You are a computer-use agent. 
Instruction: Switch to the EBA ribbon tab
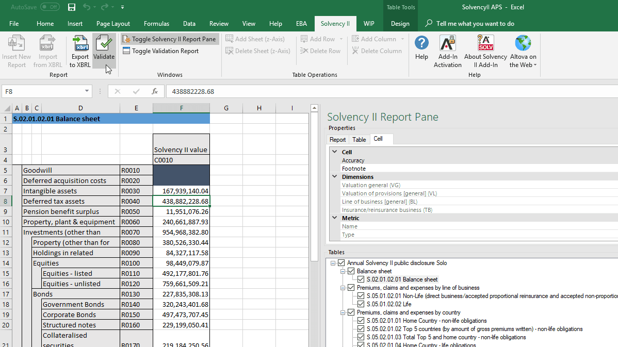coord(301,24)
